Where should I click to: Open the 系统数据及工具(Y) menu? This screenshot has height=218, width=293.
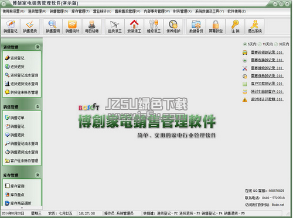(x=209, y=11)
